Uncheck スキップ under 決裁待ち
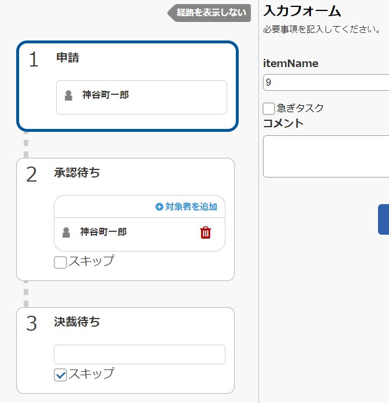This screenshot has height=403, width=389. pos(60,375)
